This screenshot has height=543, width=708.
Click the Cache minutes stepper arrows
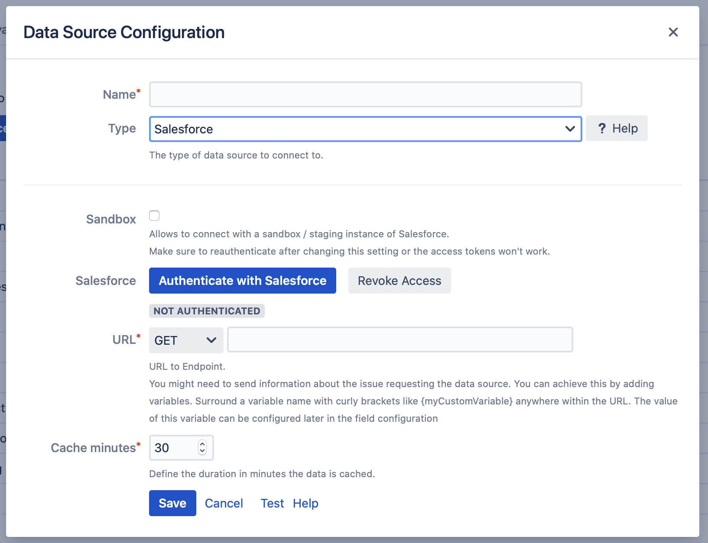click(x=202, y=448)
